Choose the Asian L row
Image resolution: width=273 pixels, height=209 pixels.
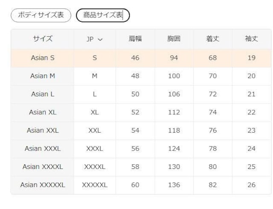[x=43, y=94]
